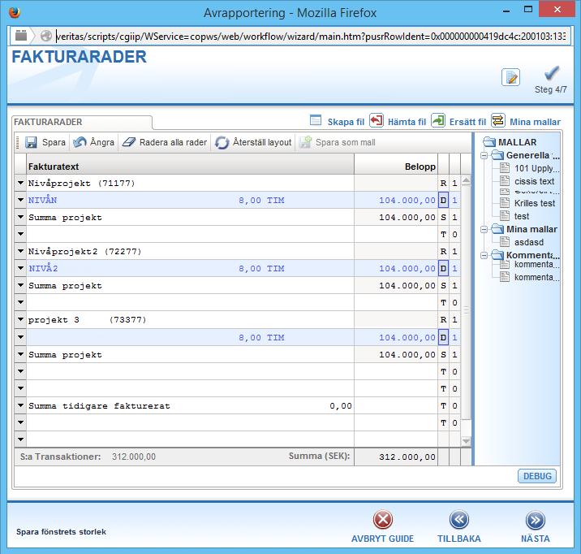Open row menu arrow for Summa tidigare fakturerat
The image size is (581, 554).
point(20,405)
